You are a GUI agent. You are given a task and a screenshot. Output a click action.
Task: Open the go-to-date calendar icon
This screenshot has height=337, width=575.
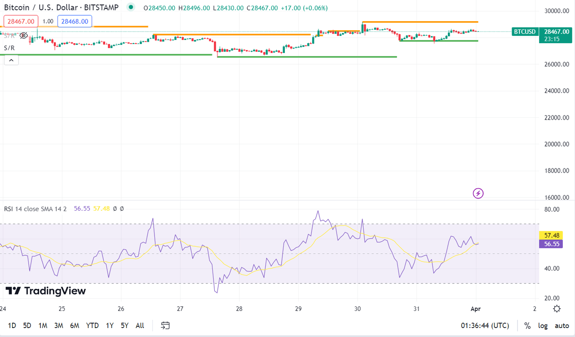click(165, 325)
